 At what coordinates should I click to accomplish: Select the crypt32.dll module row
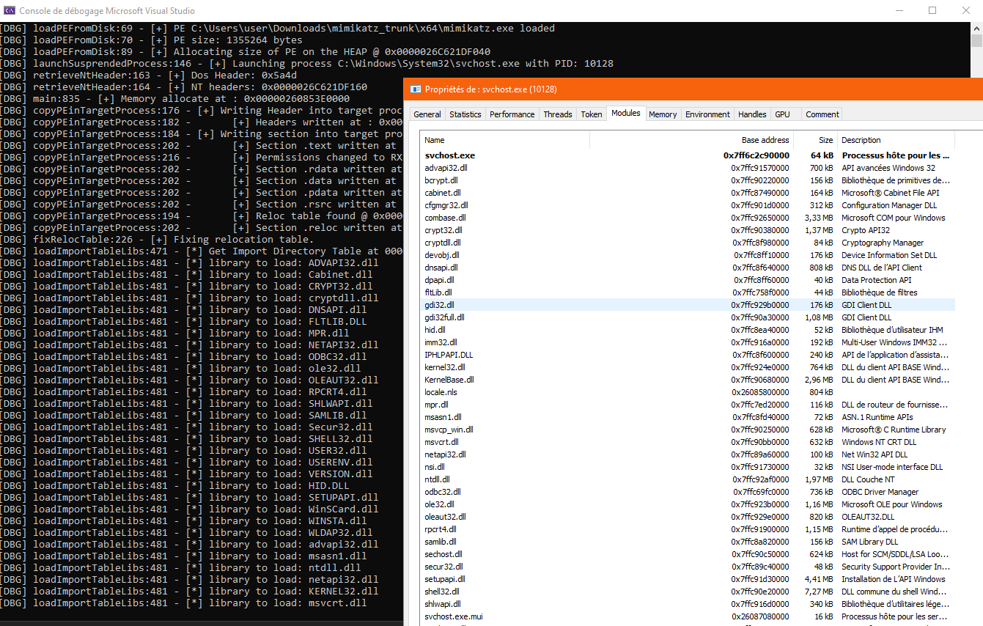[688, 230]
